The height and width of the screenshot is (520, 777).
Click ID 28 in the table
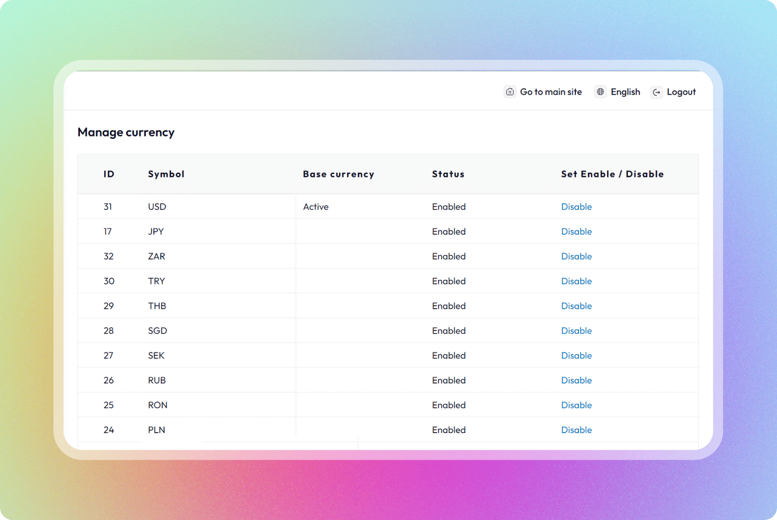tap(109, 331)
